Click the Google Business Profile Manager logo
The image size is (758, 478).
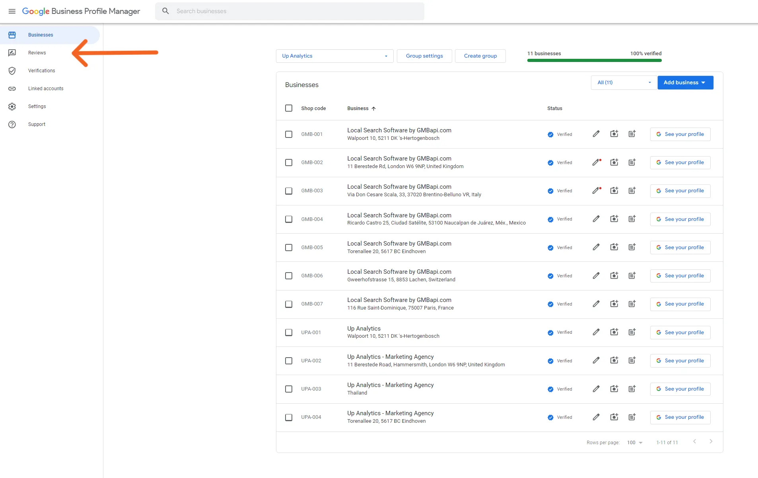[81, 11]
